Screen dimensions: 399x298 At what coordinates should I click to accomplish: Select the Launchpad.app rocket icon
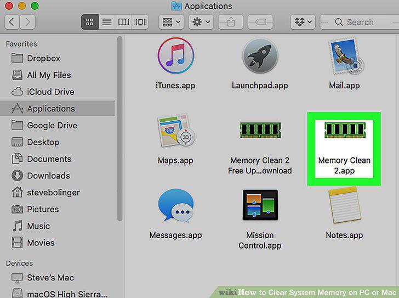[x=260, y=56]
